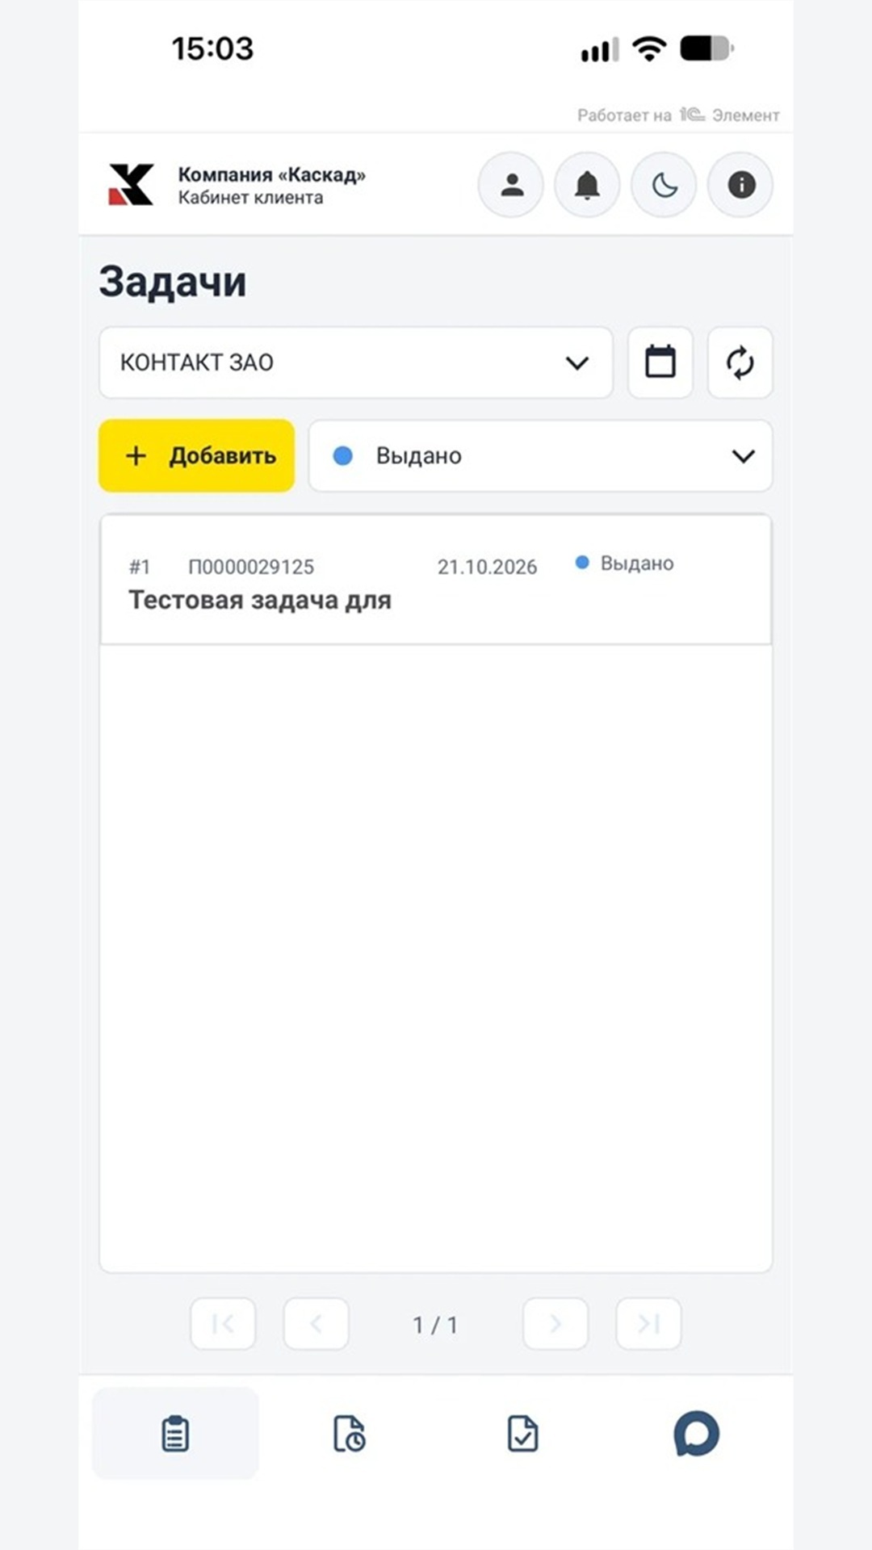The image size is (872, 1550).
Task: Open the info icon in header
Action: (x=740, y=185)
